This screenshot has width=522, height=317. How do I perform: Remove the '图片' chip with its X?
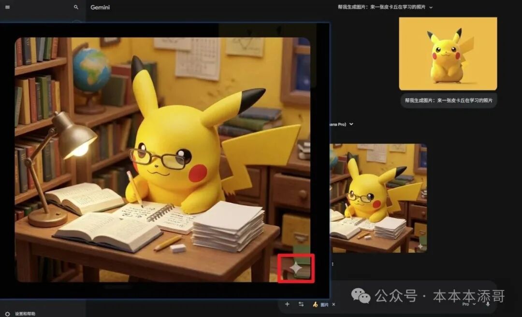click(333, 304)
